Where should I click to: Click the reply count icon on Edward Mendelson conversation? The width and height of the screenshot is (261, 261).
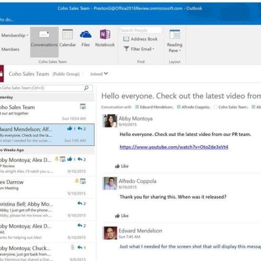(x=81, y=128)
